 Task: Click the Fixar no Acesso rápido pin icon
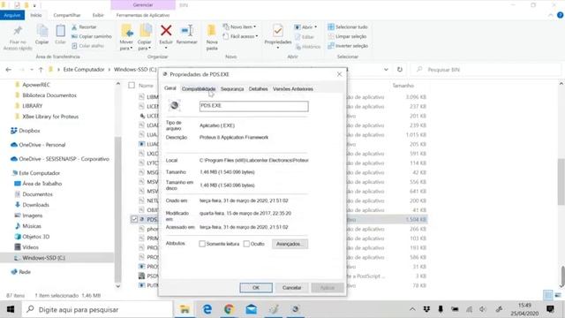(x=18, y=31)
